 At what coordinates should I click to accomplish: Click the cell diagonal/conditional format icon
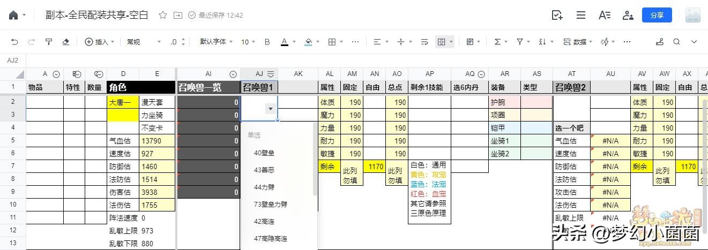pyautogui.click(x=470, y=42)
